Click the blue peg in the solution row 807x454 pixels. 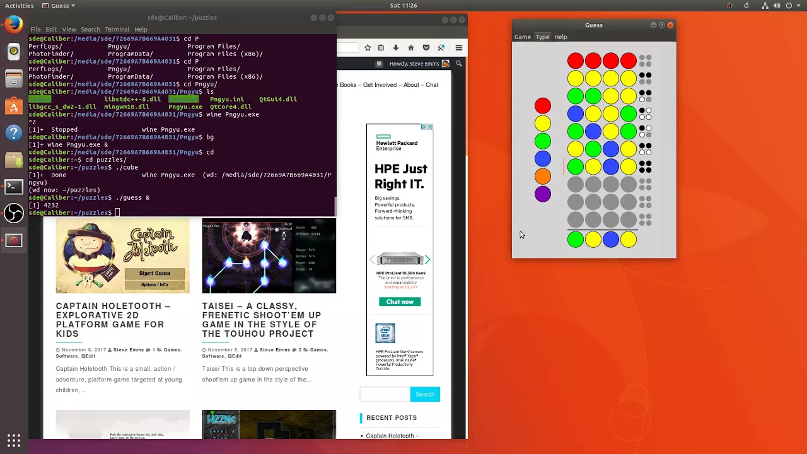[x=611, y=240]
